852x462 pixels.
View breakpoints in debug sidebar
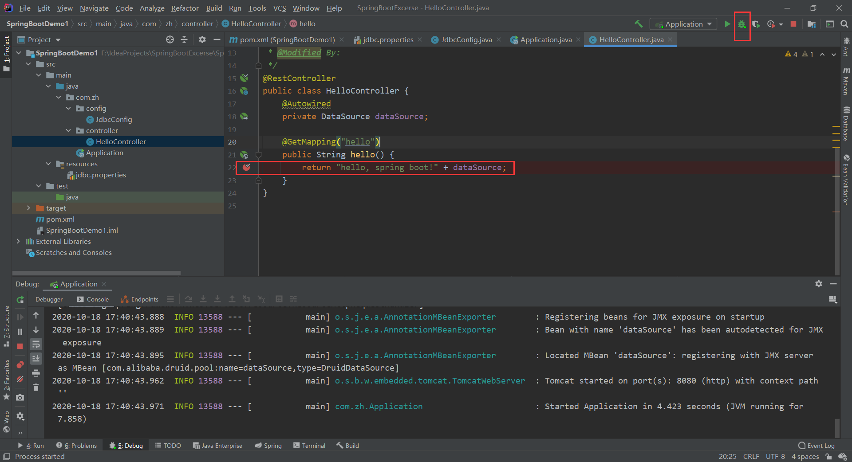20,364
